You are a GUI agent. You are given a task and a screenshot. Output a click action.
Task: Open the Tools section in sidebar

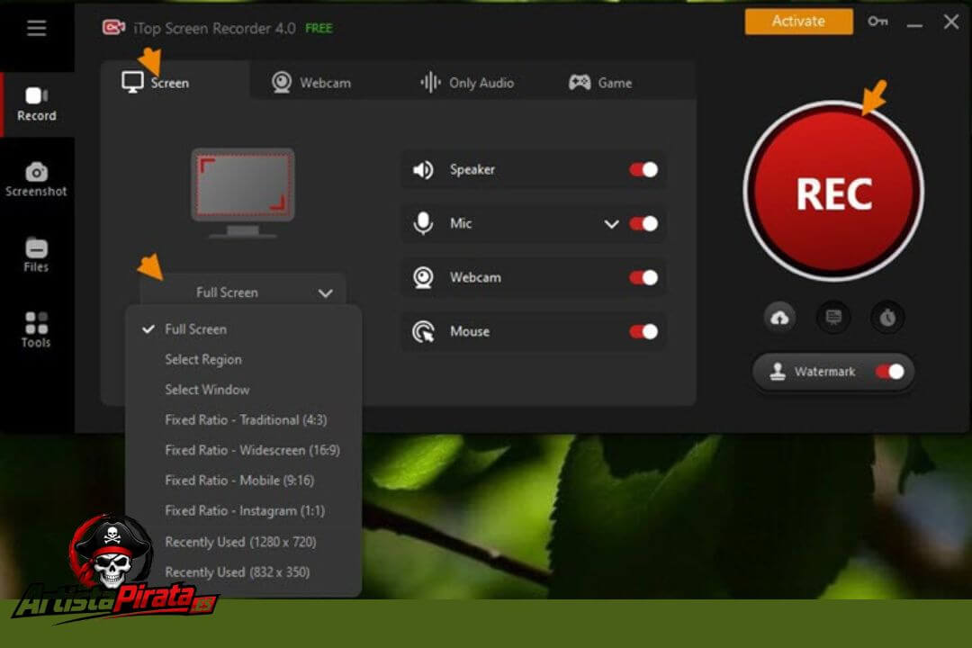pos(37,330)
